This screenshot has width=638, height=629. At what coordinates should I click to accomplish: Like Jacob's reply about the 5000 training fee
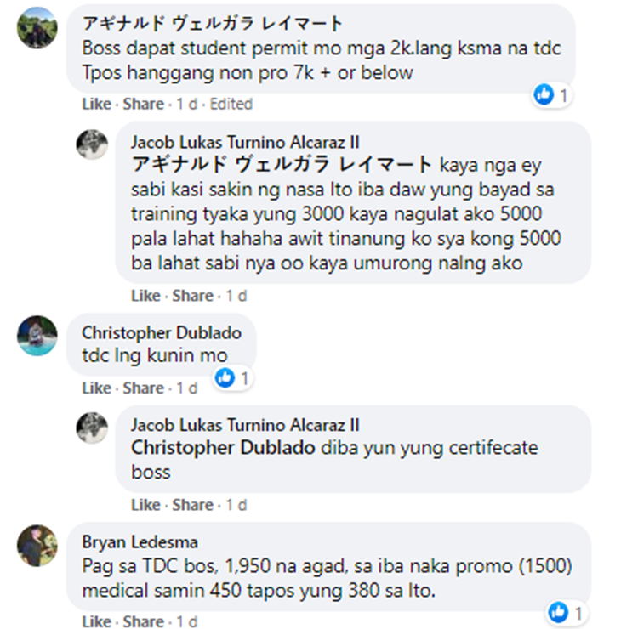pyautogui.click(x=145, y=296)
